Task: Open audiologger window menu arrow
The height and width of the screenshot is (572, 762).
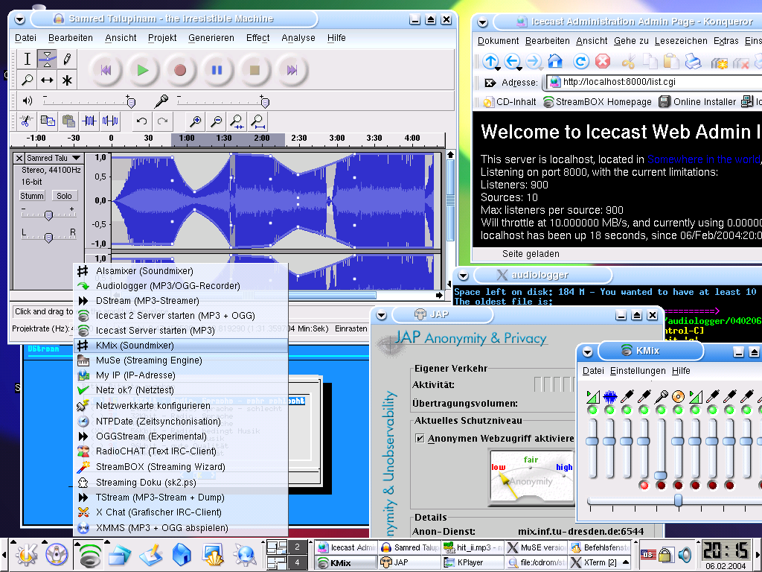Action: click(463, 276)
